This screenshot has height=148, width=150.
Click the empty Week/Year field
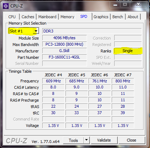pos(128,63)
